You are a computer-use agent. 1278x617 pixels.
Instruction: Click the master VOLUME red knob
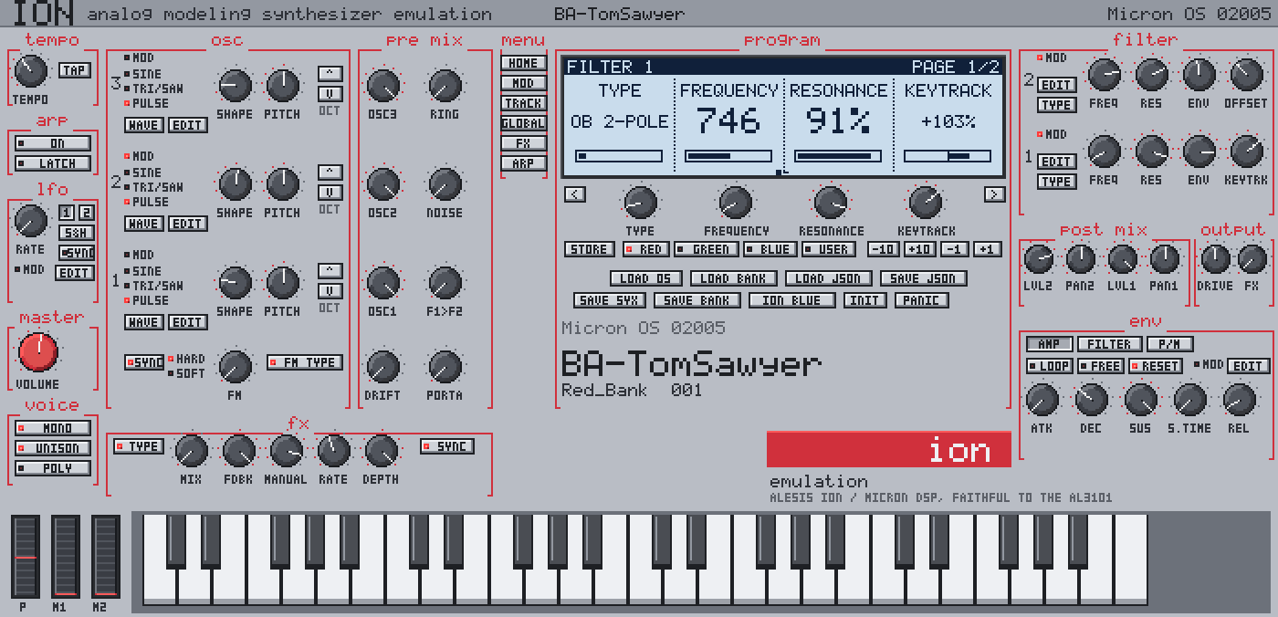click(37, 352)
